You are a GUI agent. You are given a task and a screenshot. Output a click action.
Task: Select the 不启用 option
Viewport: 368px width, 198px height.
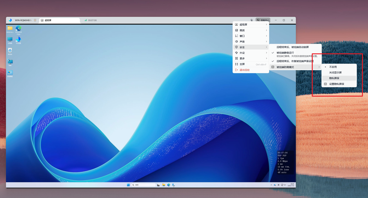point(339,67)
